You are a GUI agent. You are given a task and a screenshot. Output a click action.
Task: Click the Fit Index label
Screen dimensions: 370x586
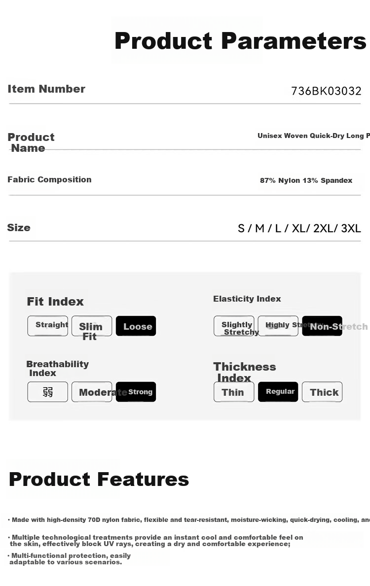(55, 301)
